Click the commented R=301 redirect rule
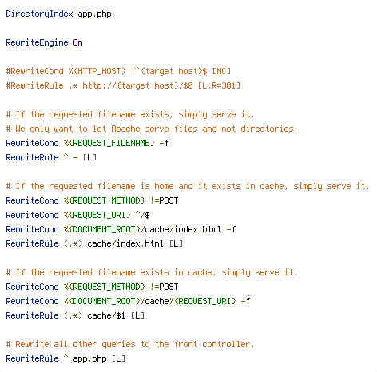Screen dimensions: 377x372 [x=123, y=85]
